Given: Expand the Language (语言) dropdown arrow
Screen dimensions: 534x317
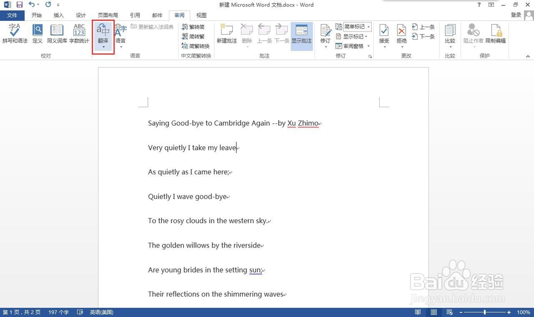Looking at the screenshot, I should [121, 47].
